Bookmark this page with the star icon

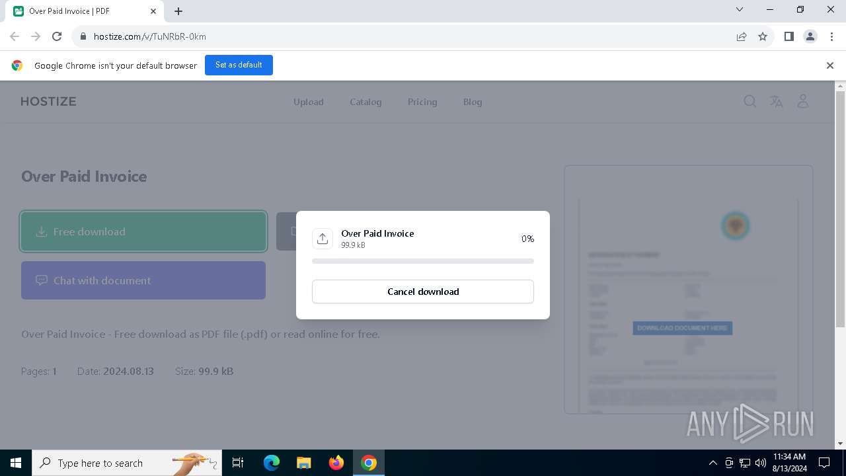coord(763,36)
